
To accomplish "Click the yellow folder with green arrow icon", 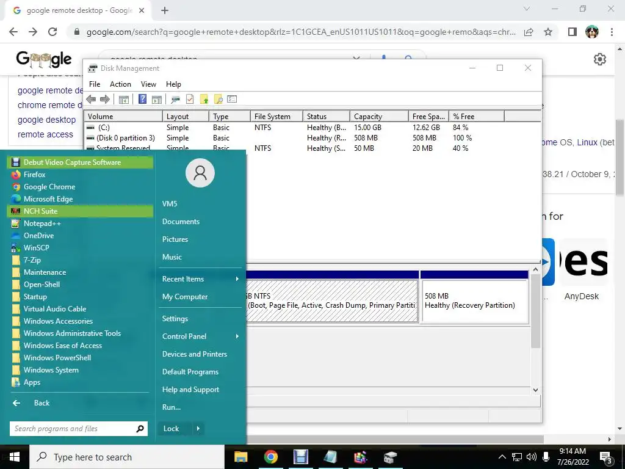I will pyautogui.click(x=204, y=100).
